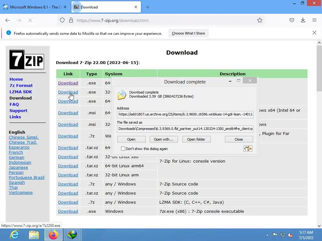This screenshot has height=241, width=322.
Task: Click the 7-Zip logo image
Action: 27,60
